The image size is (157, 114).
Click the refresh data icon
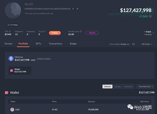134,44
